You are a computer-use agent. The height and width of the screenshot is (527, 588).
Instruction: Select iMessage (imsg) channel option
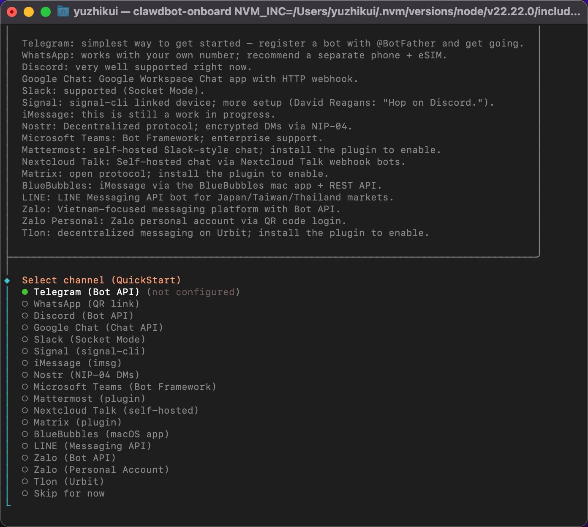tap(72, 363)
